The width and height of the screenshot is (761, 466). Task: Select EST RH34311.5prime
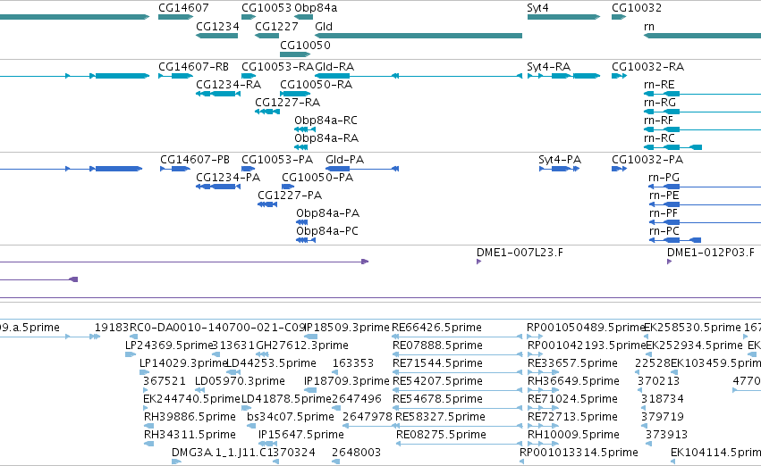(x=190, y=435)
